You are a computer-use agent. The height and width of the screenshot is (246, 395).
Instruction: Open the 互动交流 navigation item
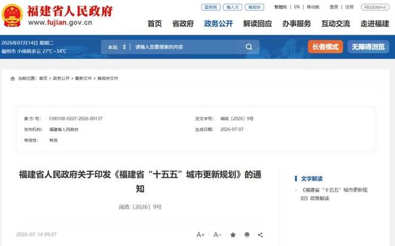coord(336,24)
